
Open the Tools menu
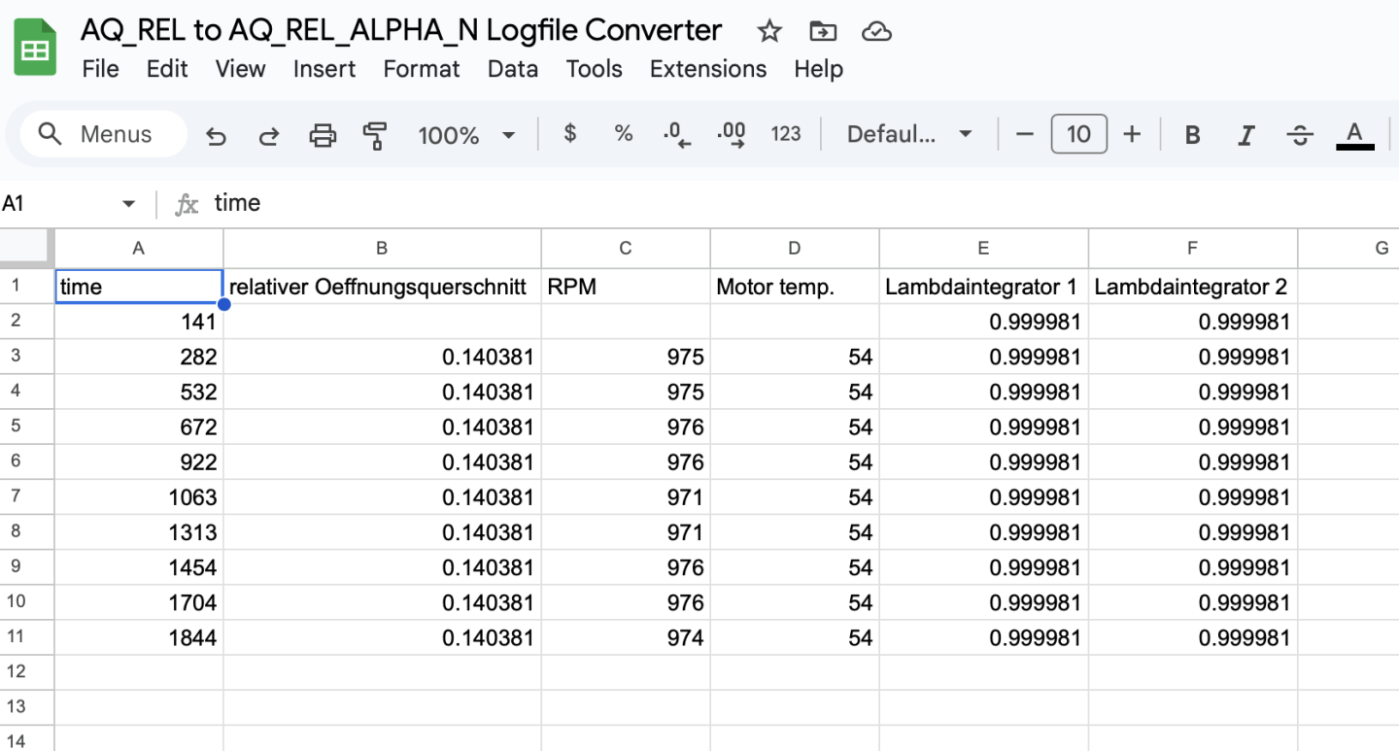595,69
